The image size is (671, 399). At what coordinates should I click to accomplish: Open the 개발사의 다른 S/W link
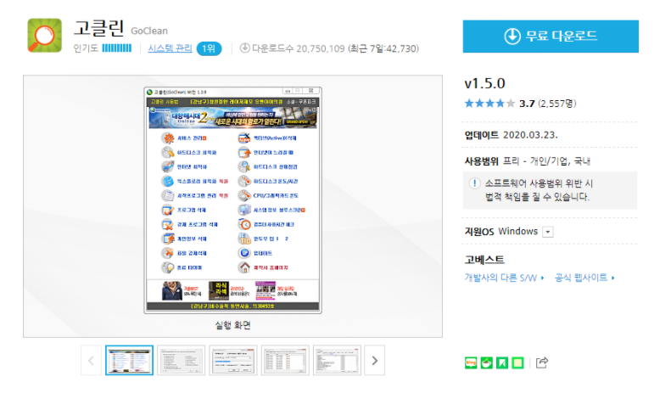504,278
